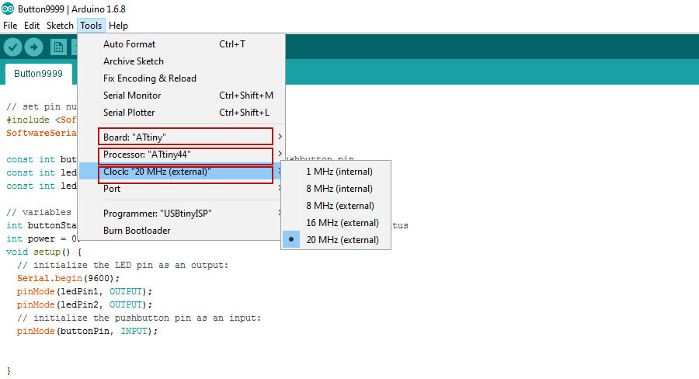Open the Edit menu

pyautogui.click(x=32, y=26)
